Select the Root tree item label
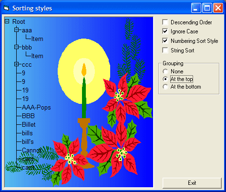Image resolution: width=226 pixels, height=192 pixels. (19, 21)
